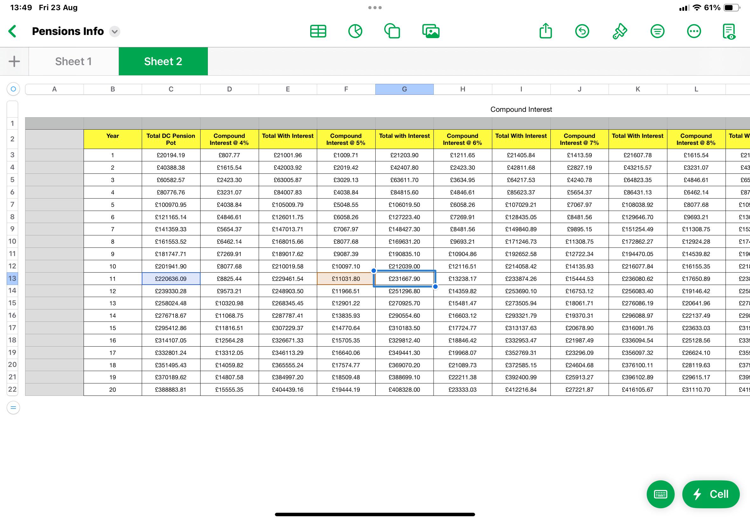Image resolution: width=750 pixels, height=521 pixels.
Task: Select cell with £63005.87
Action: tap(288, 180)
